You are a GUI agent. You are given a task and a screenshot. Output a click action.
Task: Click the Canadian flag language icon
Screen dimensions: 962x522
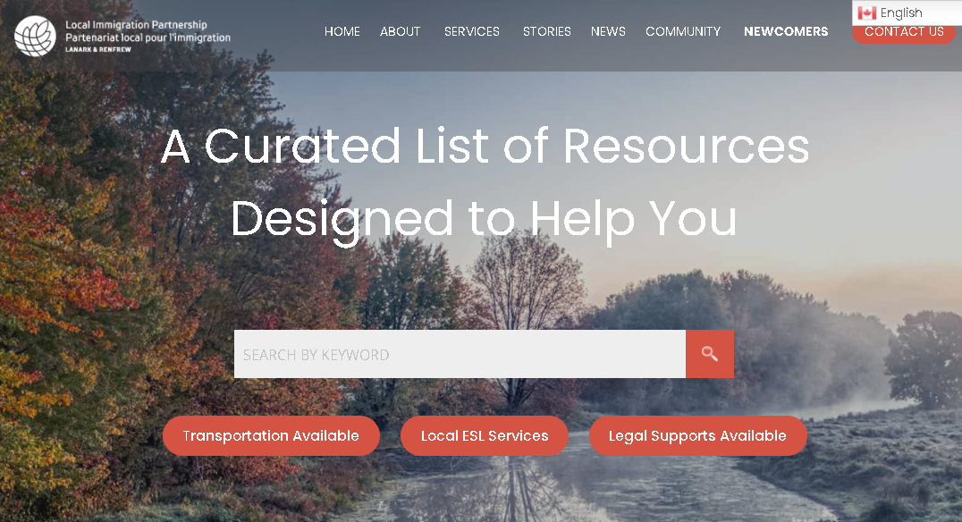point(867,13)
